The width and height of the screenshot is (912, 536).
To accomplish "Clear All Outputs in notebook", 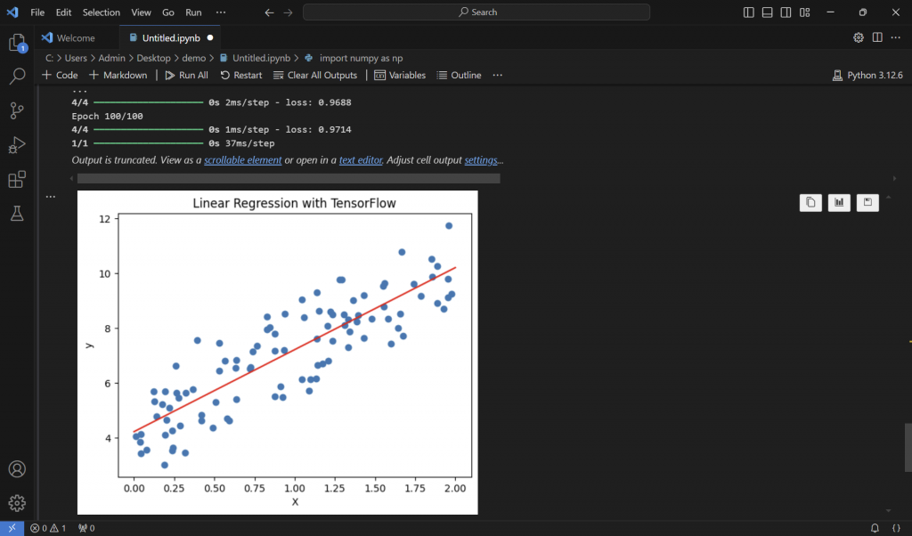I will [x=315, y=75].
